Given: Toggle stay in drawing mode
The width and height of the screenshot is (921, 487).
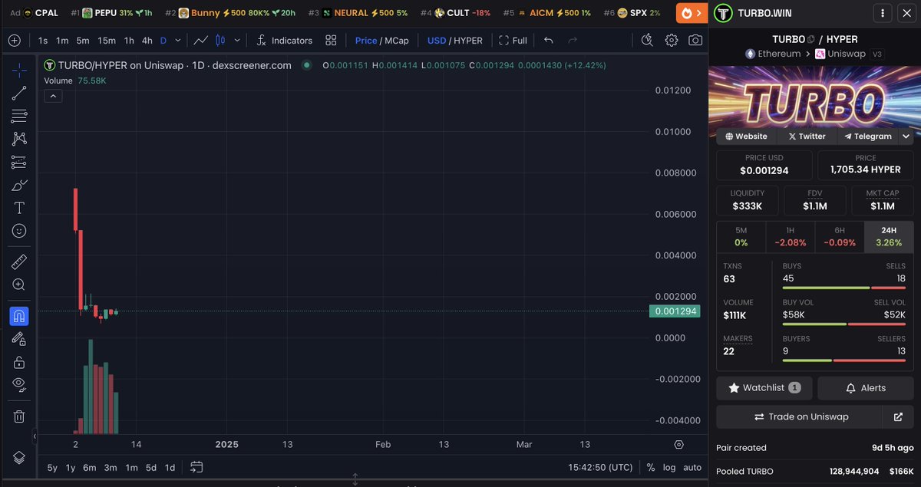Looking at the screenshot, I should tap(19, 339).
